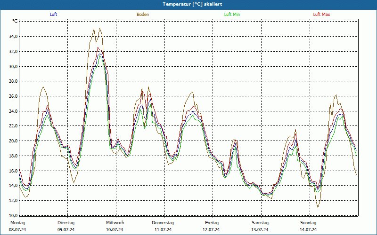Click the '10,0' y-axis value
This screenshot has width=377, height=235.
pyautogui.click(x=14, y=215)
